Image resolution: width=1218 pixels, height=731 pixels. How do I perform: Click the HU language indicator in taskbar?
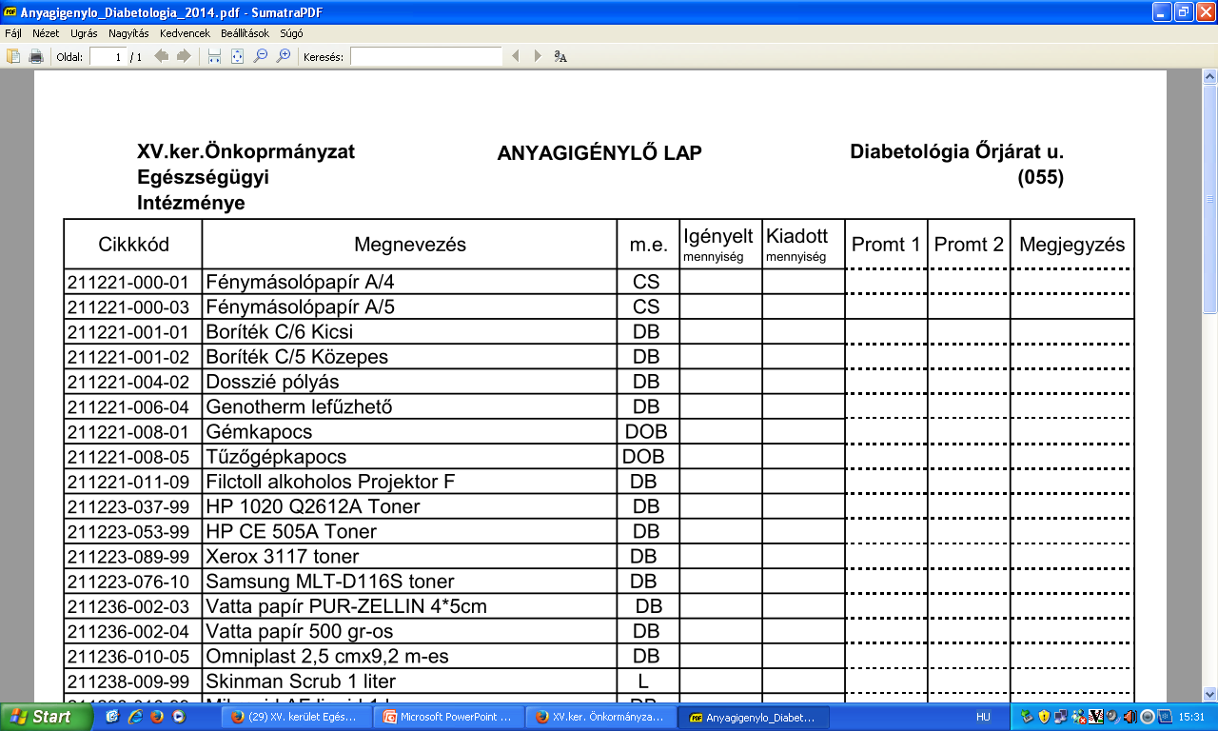[984, 717]
